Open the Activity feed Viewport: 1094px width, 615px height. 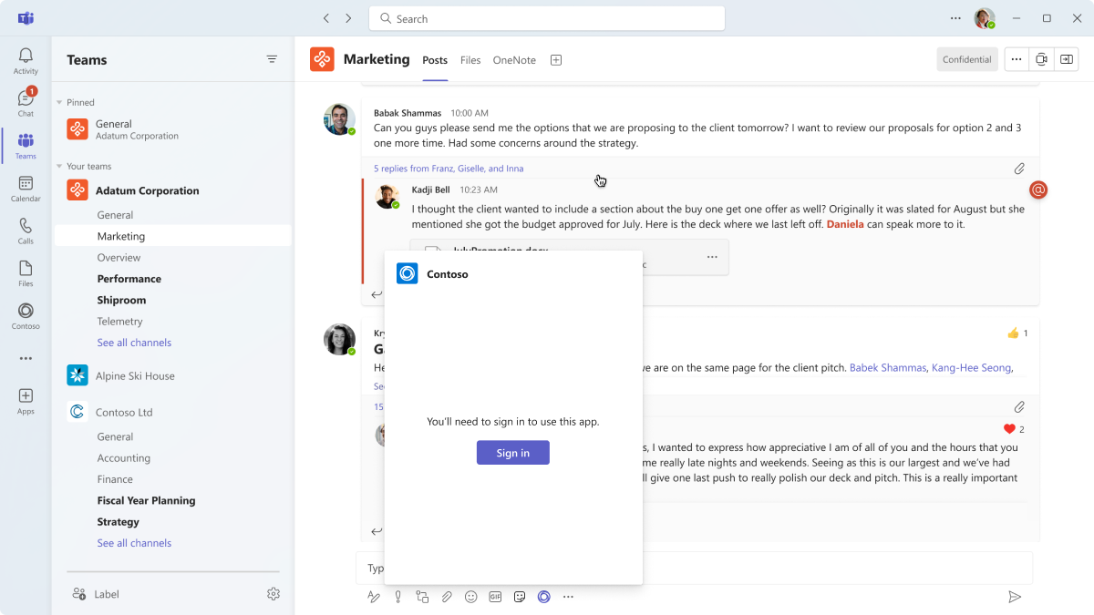pyautogui.click(x=26, y=61)
